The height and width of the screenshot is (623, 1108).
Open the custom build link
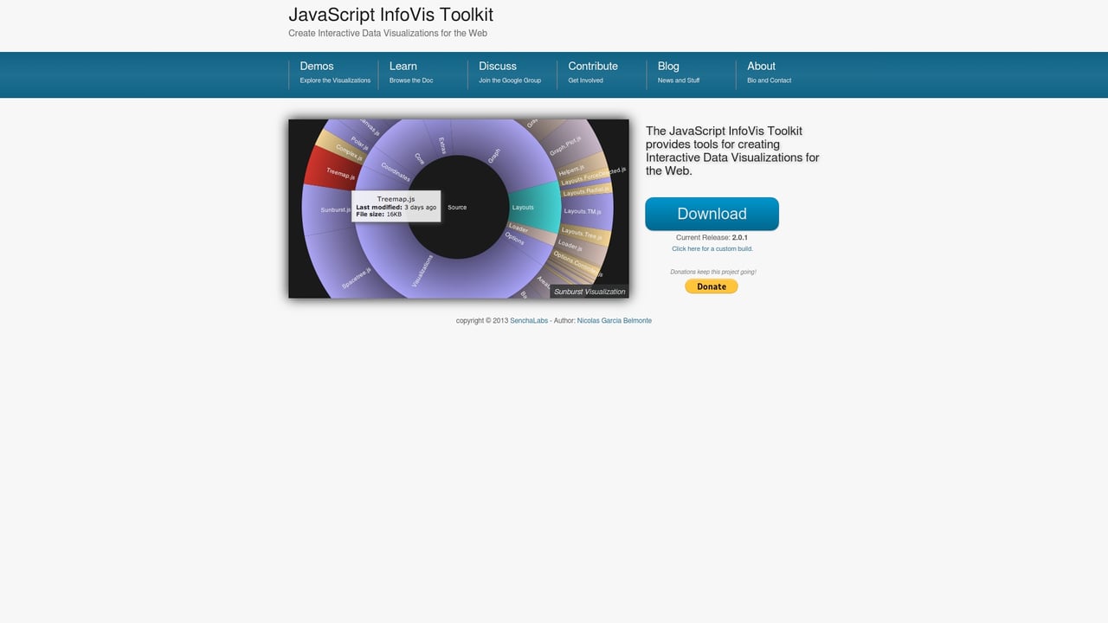click(x=712, y=248)
